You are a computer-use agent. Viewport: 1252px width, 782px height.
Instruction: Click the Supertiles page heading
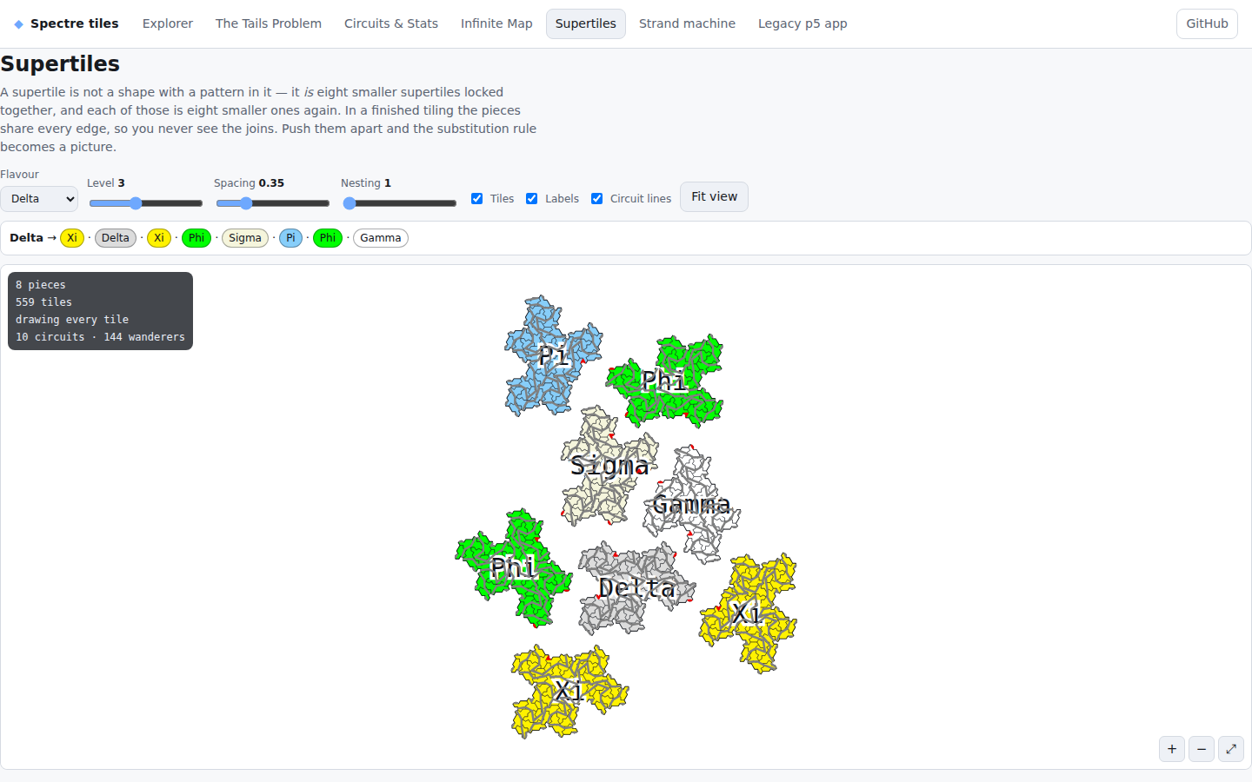(60, 63)
